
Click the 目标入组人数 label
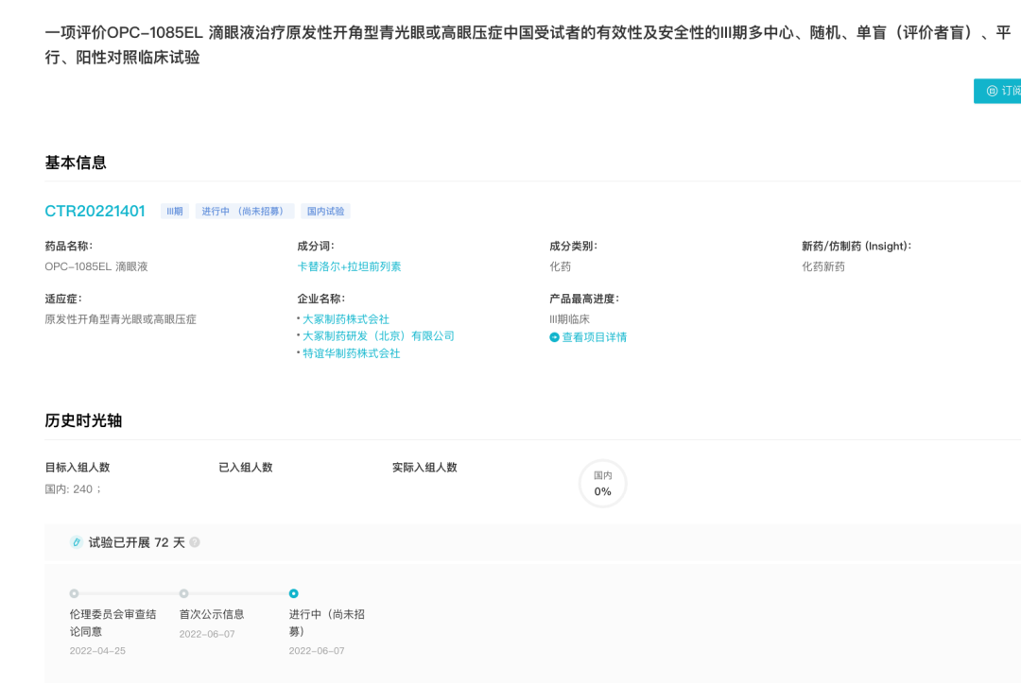point(78,467)
